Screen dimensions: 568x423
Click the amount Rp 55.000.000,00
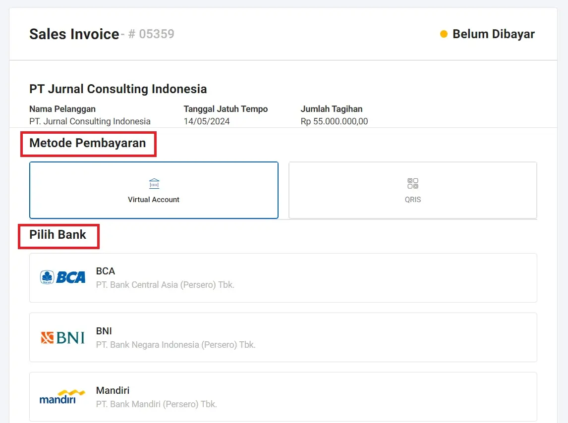point(334,121)
